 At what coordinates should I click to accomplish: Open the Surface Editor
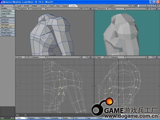(7, 11)
